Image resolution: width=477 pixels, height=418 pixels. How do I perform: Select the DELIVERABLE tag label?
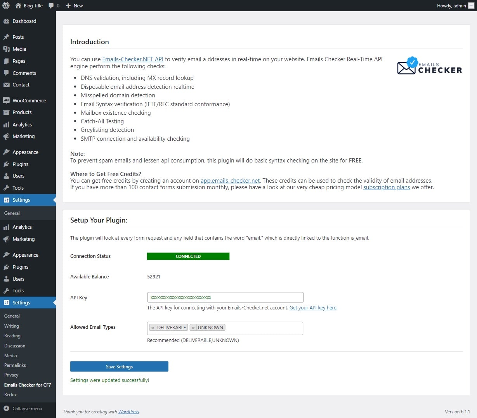tap(172, 328)
